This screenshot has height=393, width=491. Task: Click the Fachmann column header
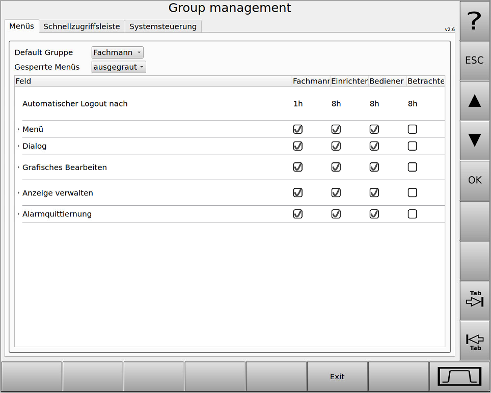pos(311,81)
